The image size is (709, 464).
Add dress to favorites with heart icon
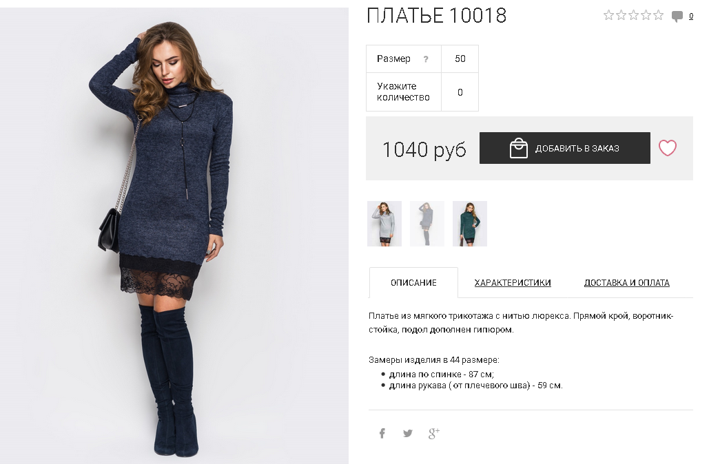pyautogui.click(x=667, y=148)
